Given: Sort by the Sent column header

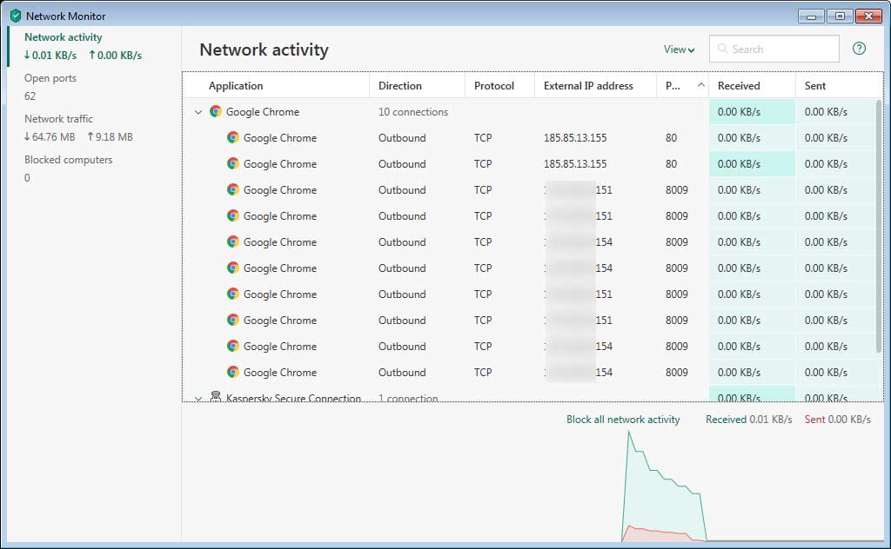Looking at the screenshot, I should (x=840, y=86).
